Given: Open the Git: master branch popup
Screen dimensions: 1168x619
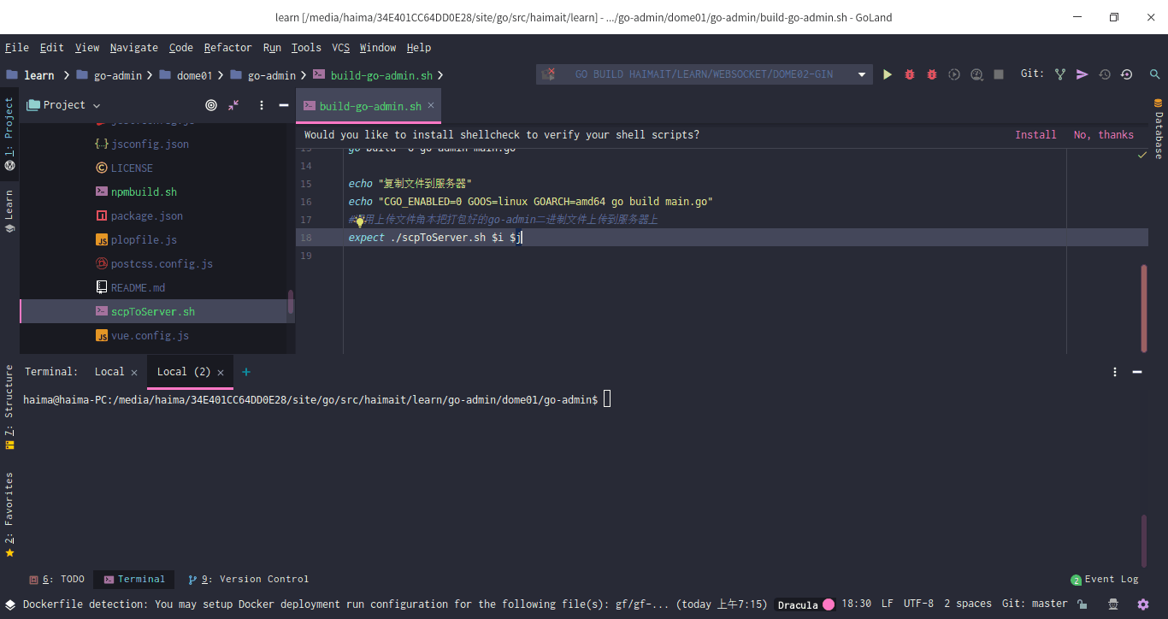Looking at the screenshot, I should 1035,604.
